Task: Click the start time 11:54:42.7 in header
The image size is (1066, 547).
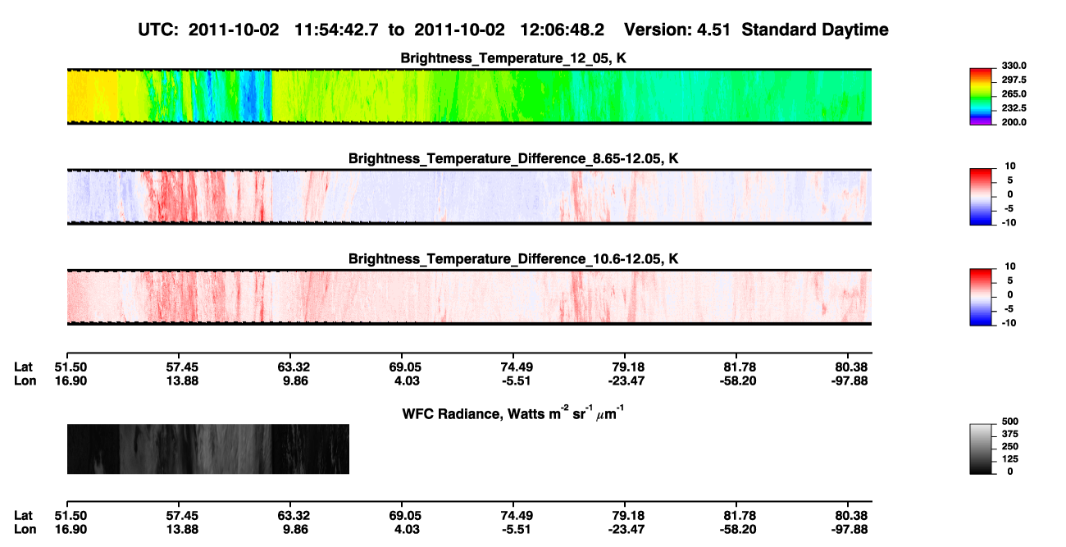Action: [337, 30]
